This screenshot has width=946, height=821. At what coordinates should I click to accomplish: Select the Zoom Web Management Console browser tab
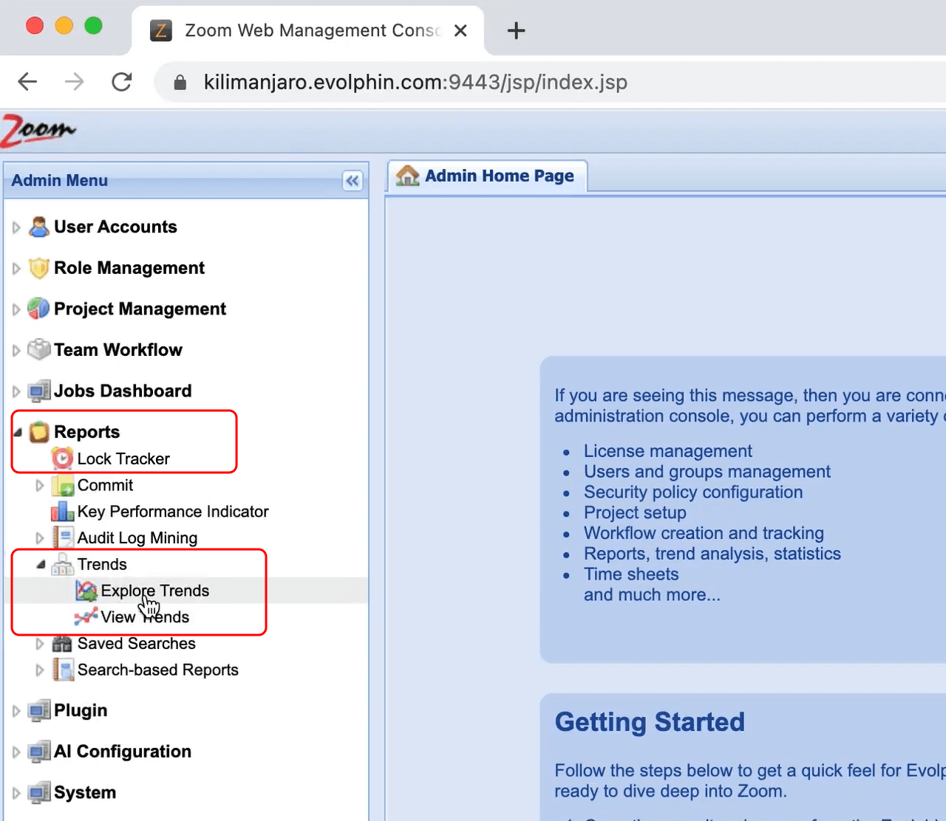308,30
